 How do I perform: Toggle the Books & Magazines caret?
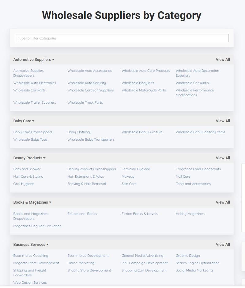pos(50,202)
